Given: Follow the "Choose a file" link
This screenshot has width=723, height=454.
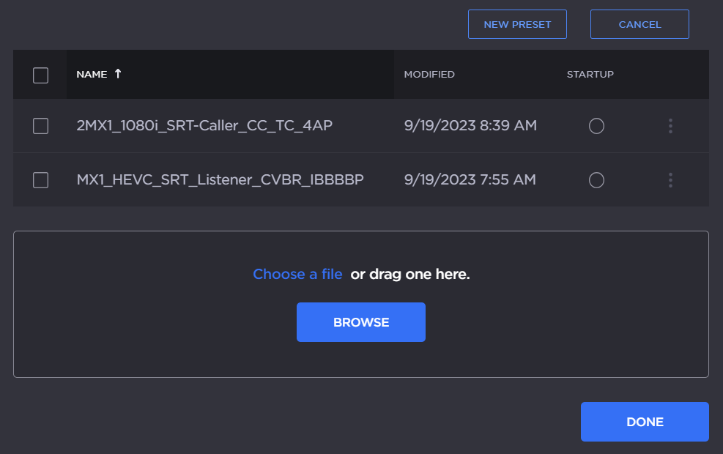Looking at the screenshot, I should 297,274.
